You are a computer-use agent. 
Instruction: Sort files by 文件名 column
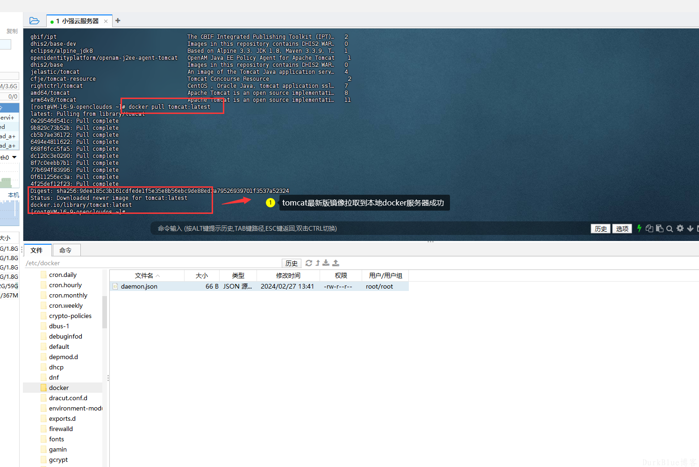coord(147,276)
